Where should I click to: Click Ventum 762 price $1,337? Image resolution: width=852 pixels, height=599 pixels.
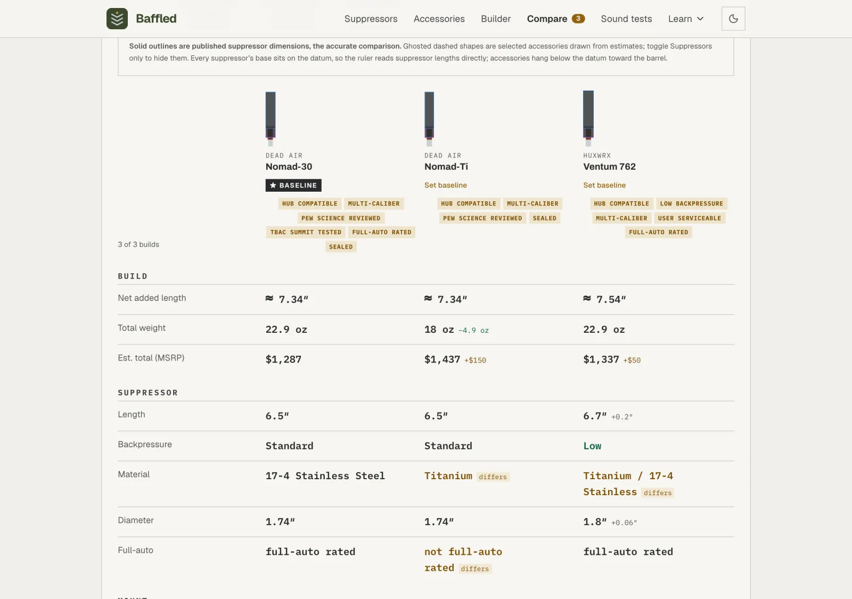pyautogui.click(x=601, y=359)
